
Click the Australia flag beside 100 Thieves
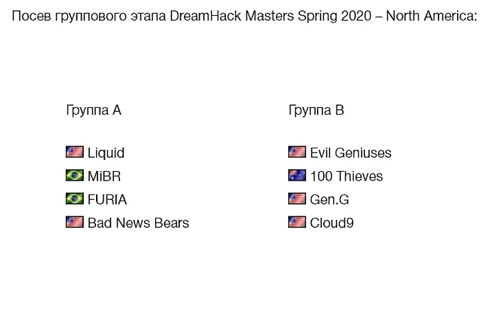click(x=297, y=175)
